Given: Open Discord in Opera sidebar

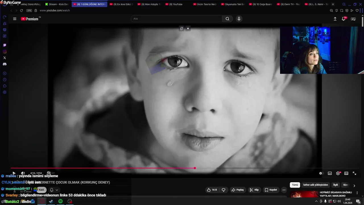Looking at the screenshot, I should pyautogui.click(x=5, y=64).
